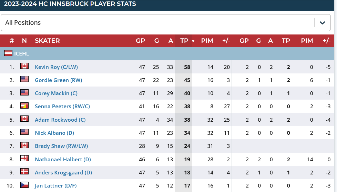Sort by the SKATER column header

point(47,41)
